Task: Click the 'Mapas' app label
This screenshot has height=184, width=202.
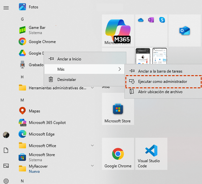Action: 34,111
